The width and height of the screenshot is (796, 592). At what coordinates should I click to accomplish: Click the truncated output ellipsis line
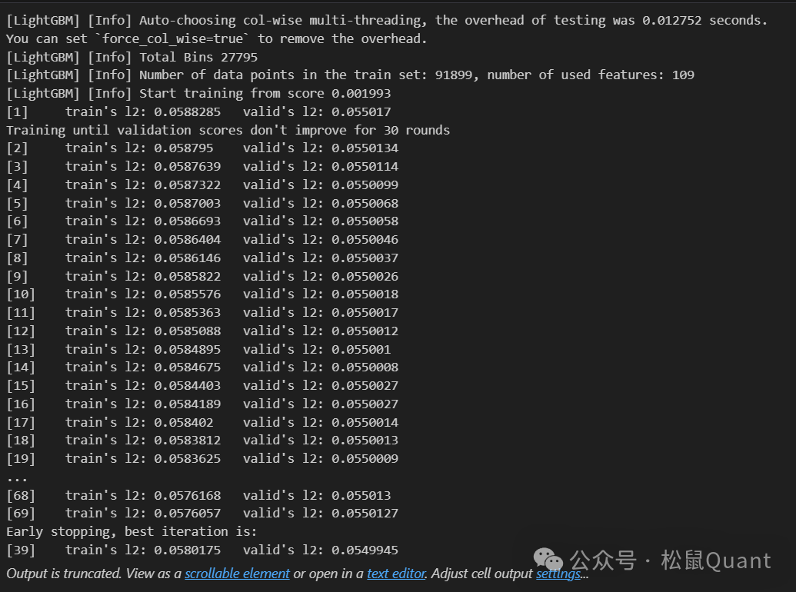[x=17, y=477]
